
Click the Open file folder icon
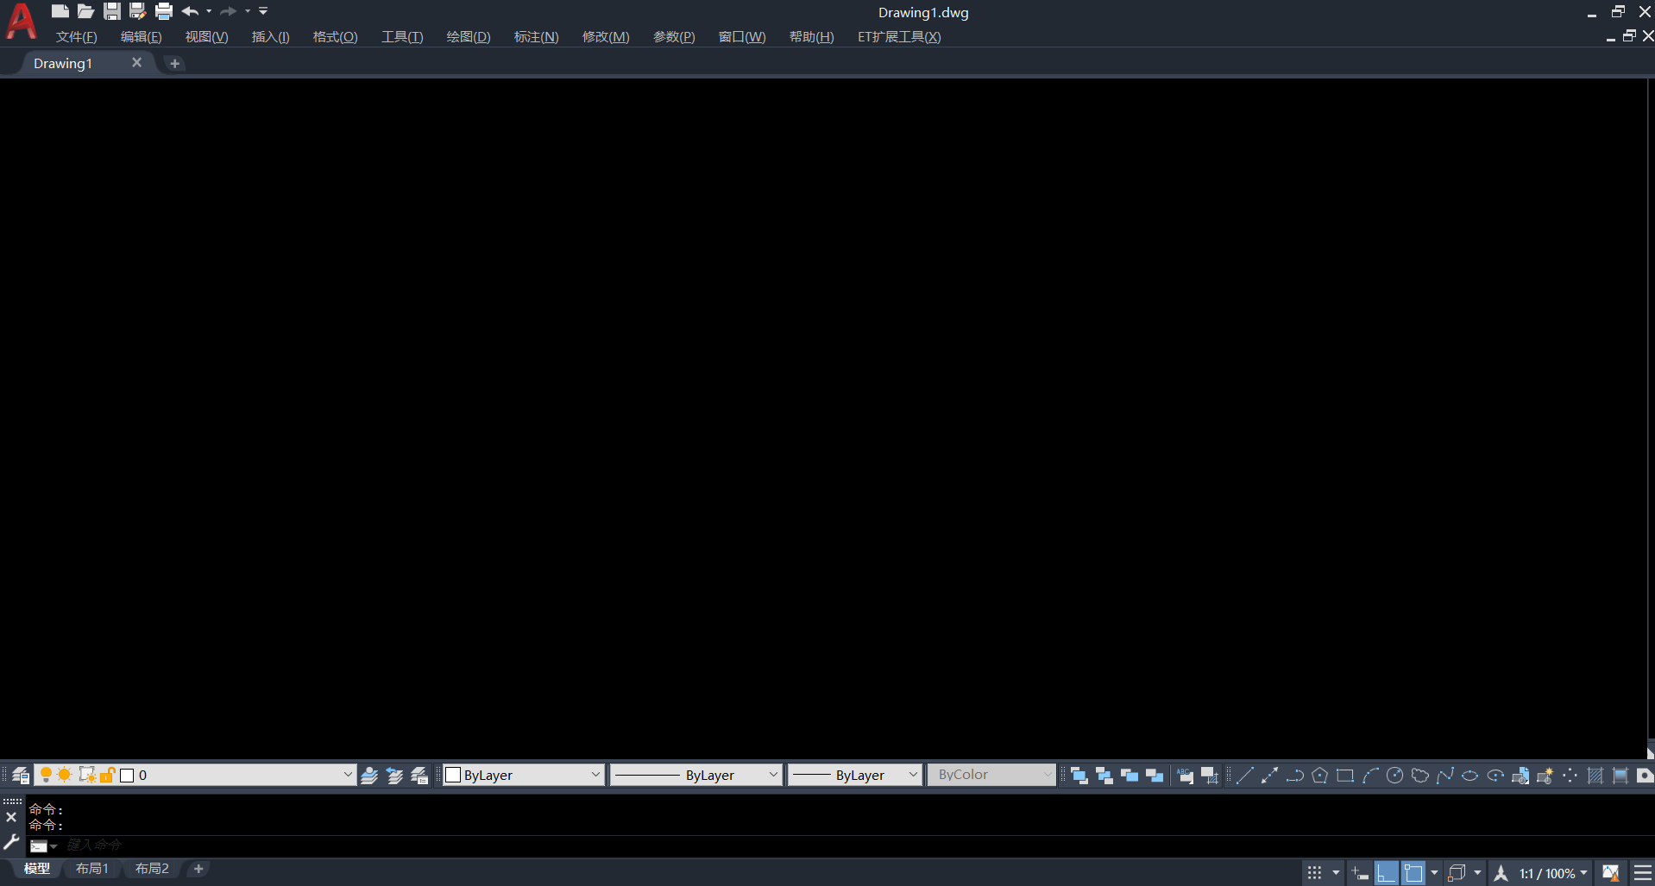(85, 11)
